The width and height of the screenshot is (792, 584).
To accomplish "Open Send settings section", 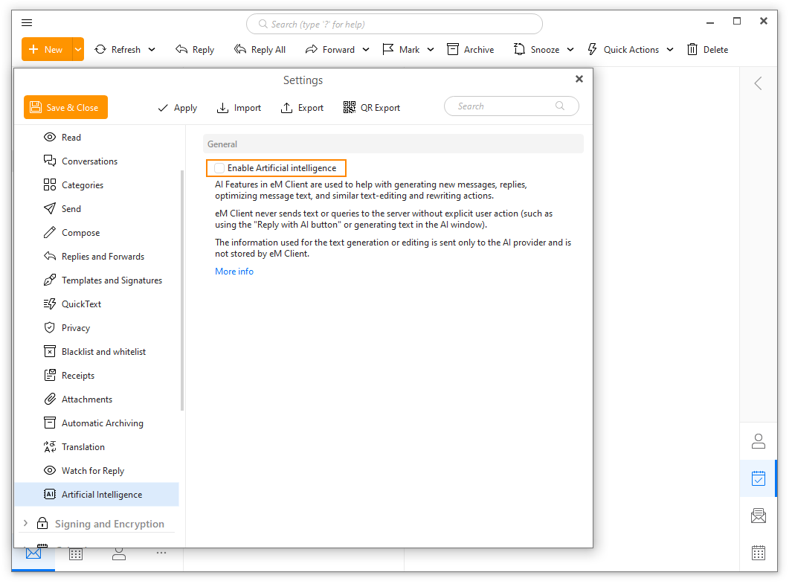I will [97, 208].
